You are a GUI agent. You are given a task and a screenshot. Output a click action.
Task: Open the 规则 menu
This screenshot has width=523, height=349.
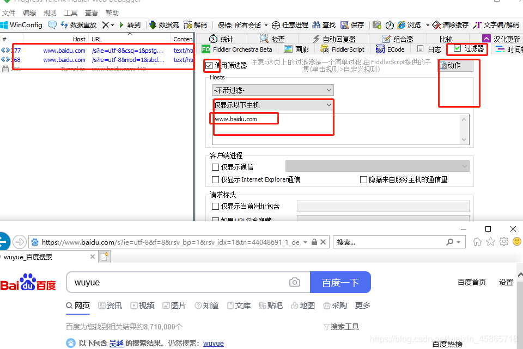[50, 13]
